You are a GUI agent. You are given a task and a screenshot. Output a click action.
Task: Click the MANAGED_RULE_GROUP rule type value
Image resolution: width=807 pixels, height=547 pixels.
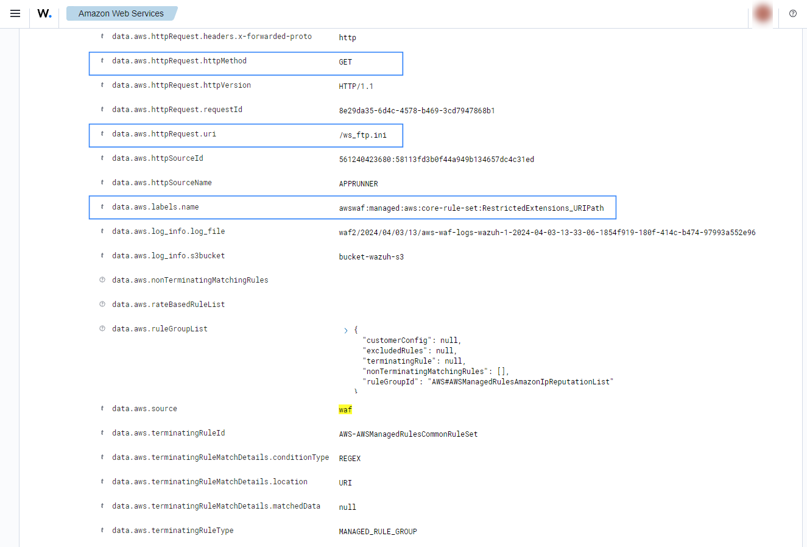[378, 532]
